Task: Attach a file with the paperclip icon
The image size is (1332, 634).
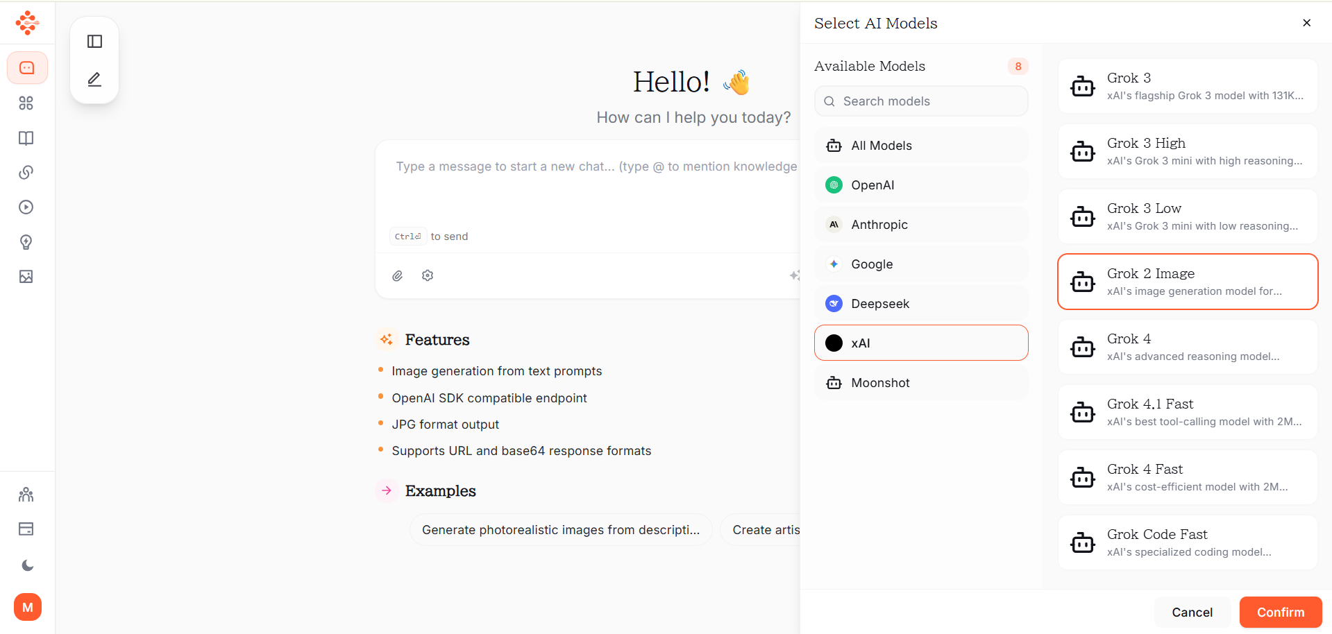Action: [398, 276]
